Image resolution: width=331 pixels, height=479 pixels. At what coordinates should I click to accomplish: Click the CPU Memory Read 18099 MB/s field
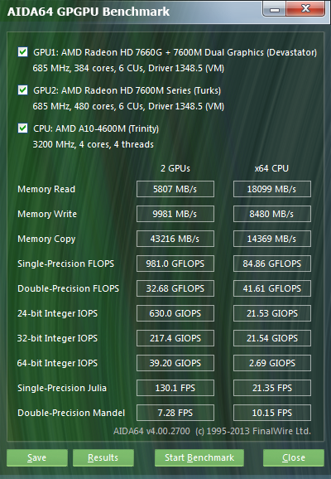(x=272, y=189)
